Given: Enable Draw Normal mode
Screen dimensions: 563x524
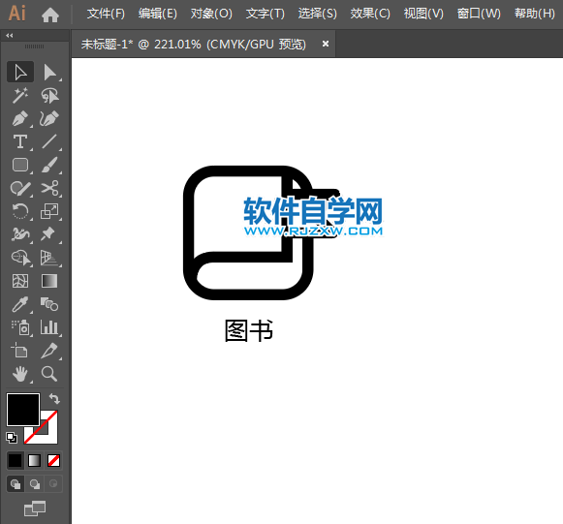Looking at the screenshot, I should pos(16,484).
